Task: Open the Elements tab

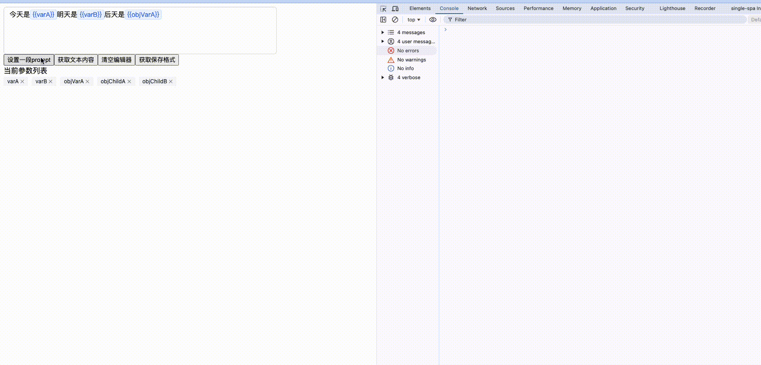Action: [x=420, y=8]
